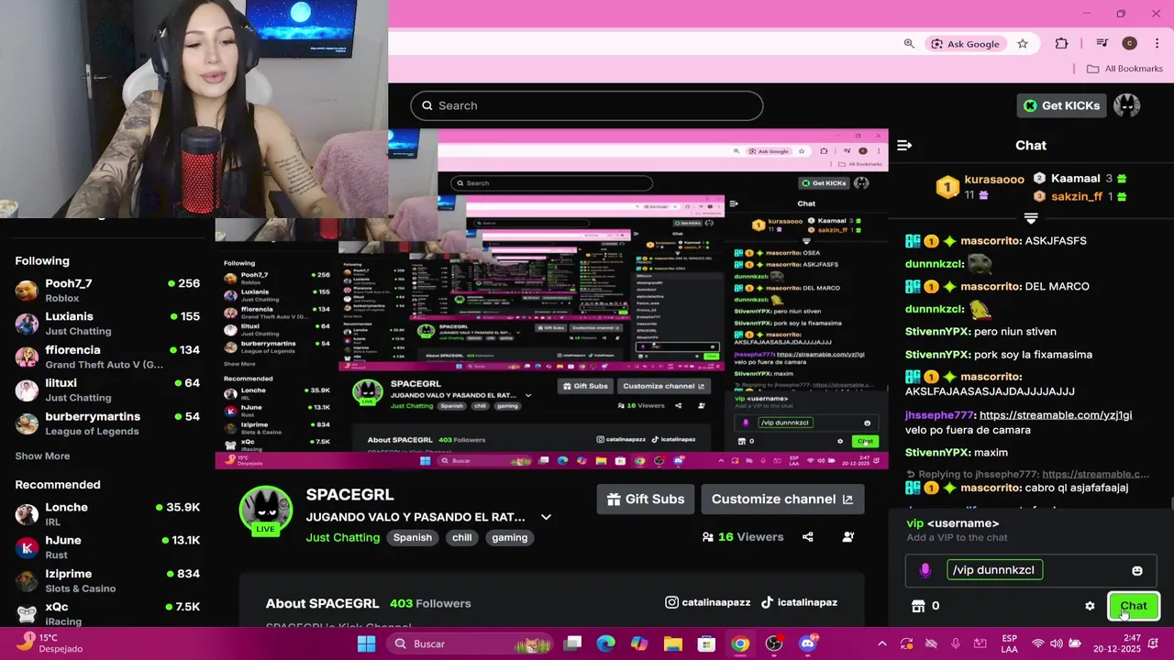The height and width of the screenshot is (660, 1174).
Task: Show hidden system tray icons
Action: tap(881, 643)
